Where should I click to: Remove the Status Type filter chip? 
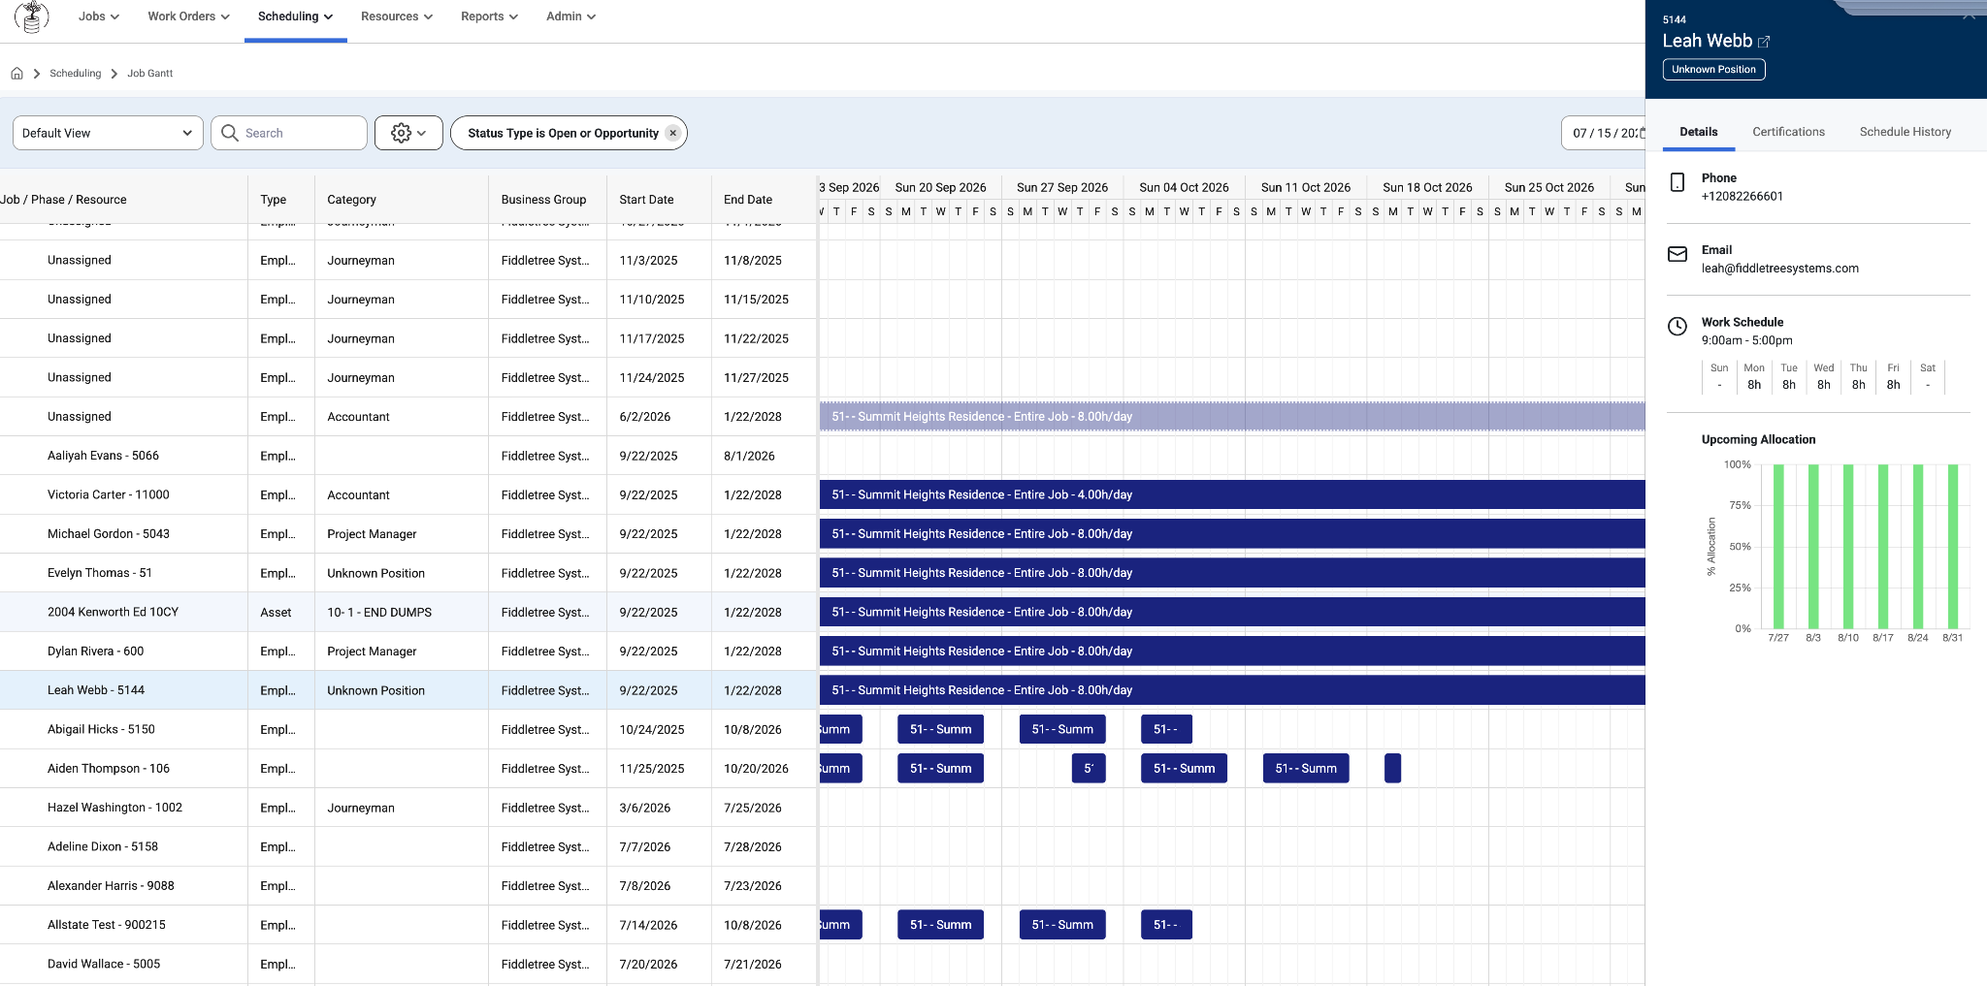tap(672, 133)
